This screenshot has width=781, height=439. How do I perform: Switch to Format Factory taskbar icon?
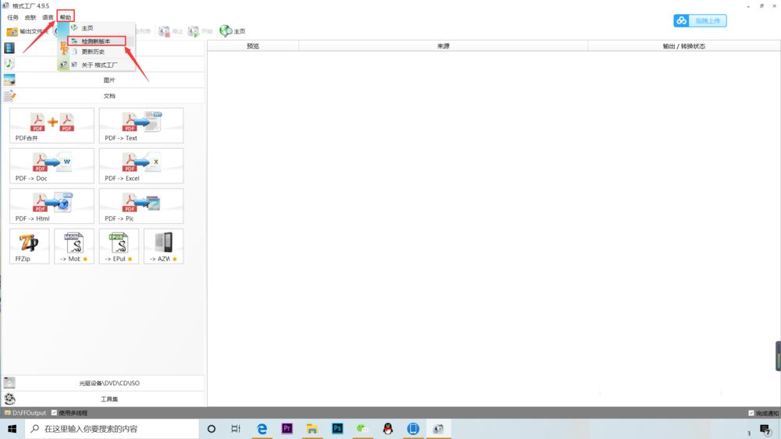point(438,429)
